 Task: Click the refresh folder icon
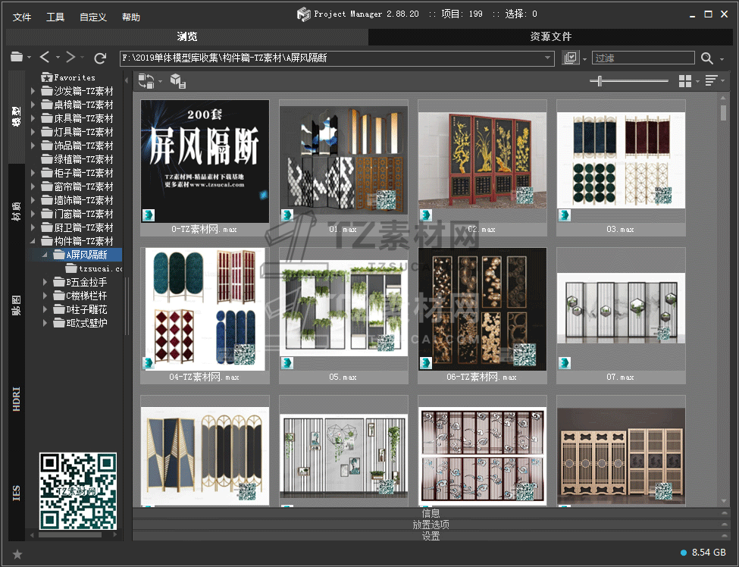pos(100,58)
